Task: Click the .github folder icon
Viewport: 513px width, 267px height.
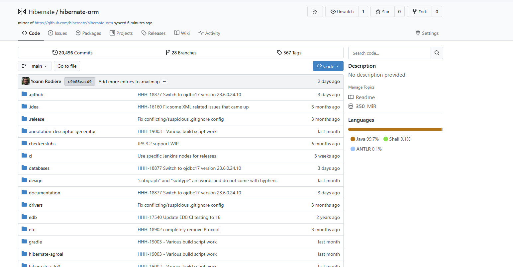Action: click(x=24, y=94)
